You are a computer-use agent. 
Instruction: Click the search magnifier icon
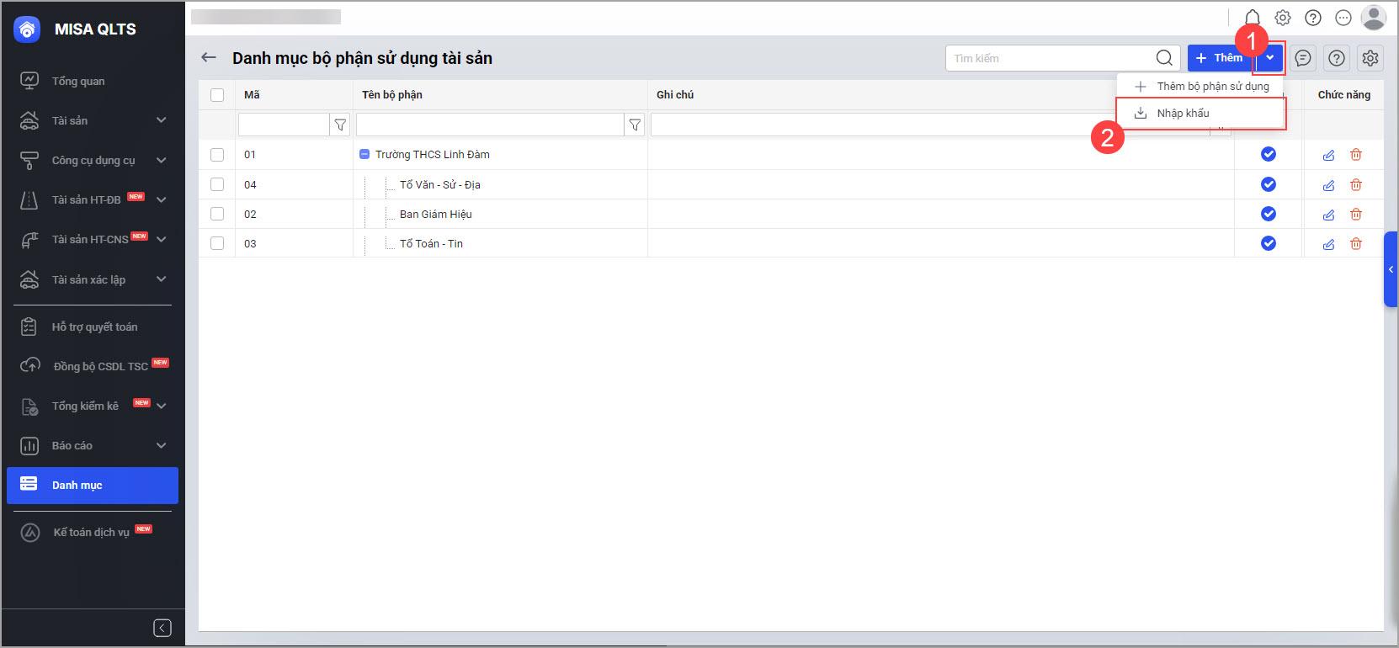coord(1164,58)
